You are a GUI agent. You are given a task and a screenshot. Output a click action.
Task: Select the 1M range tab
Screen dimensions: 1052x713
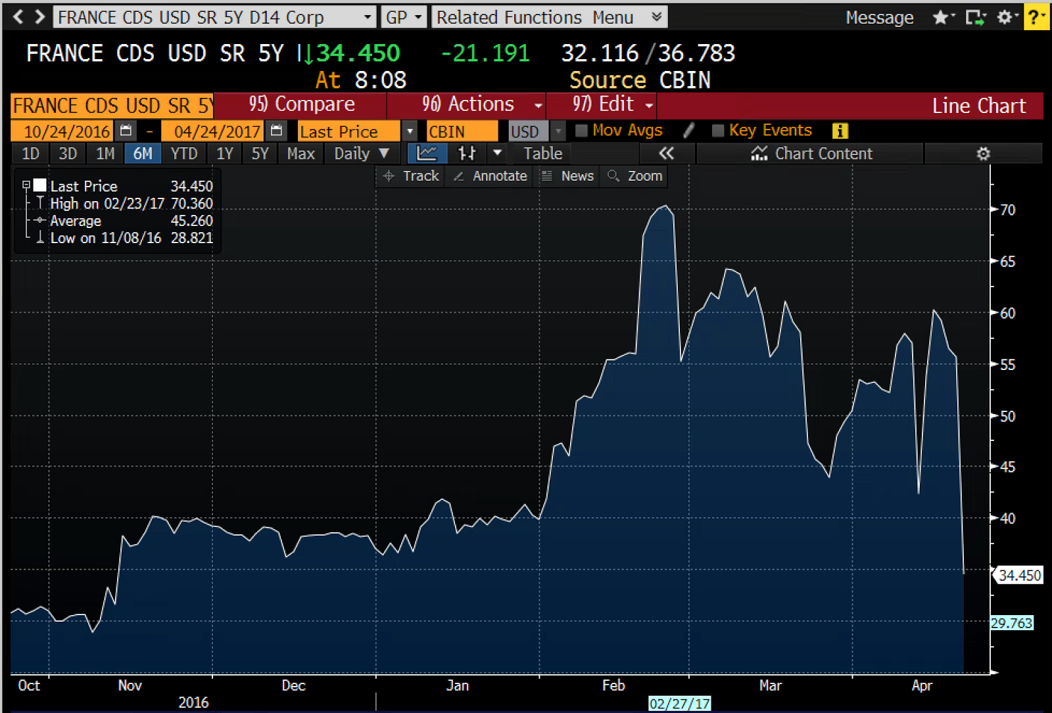(x=105, y=153)
